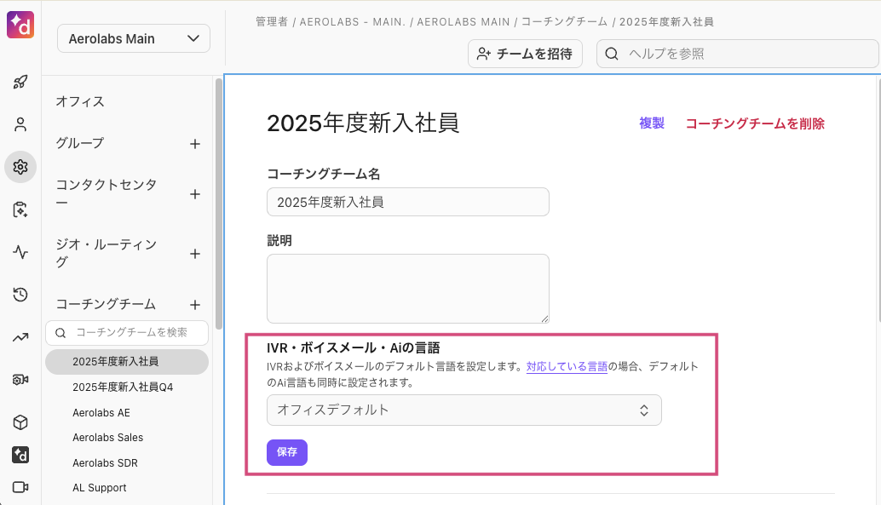Viewport: 881px width, 505px height.
Task: Select the settings gear icon in sidebar
Action: [20, 167]
